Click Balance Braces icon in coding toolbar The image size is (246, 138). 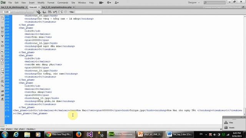(x=2, y=46)
